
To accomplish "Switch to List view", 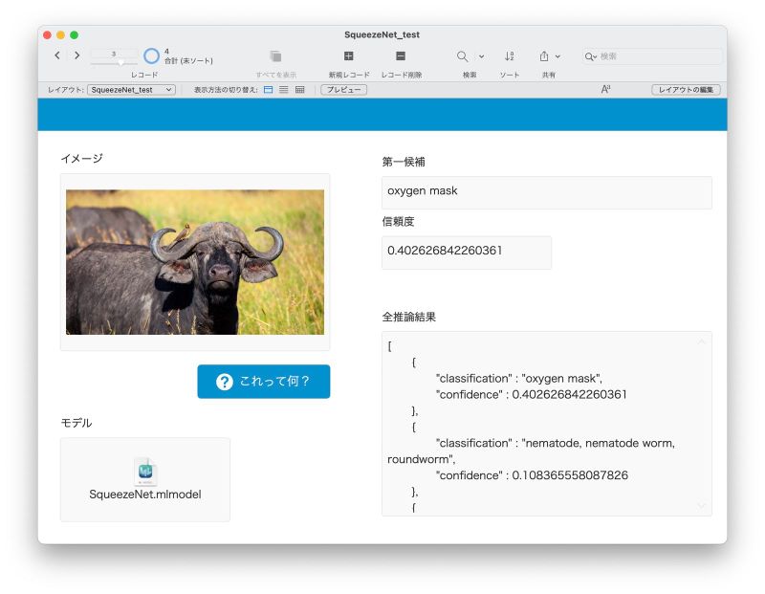I will (283, 90).
